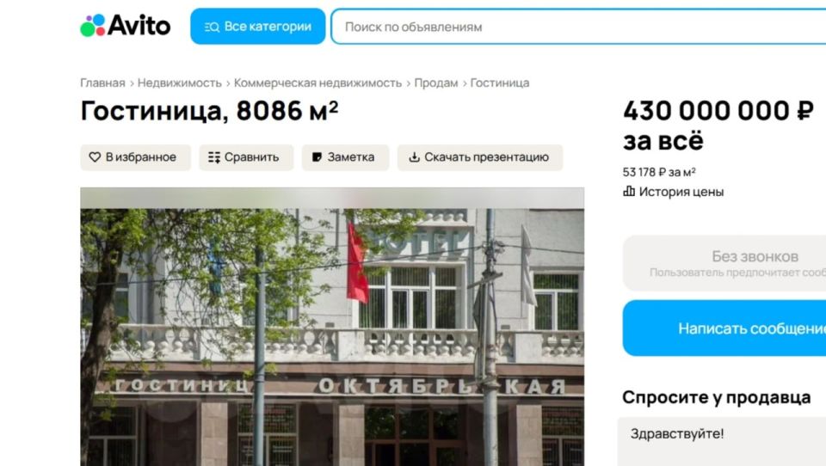Navigate to the Продам breadcrumb
Screen dimensions: 826x466
(x=436, y=83)
